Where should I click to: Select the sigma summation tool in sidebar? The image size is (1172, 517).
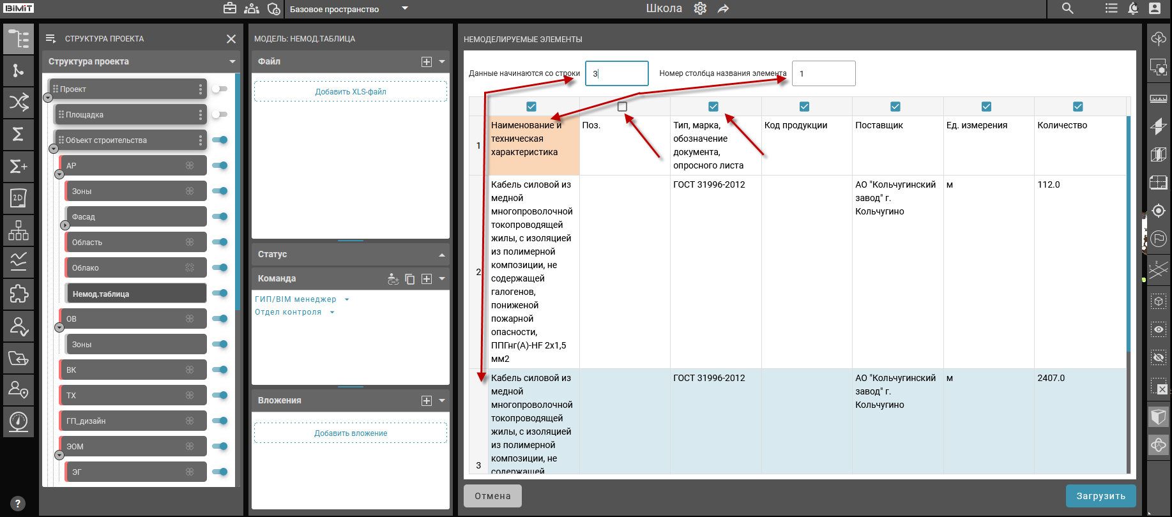pyautogui.click(x=19, y=134)
